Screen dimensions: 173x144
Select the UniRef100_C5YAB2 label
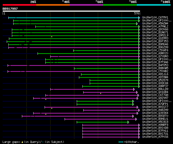coord(155,71)
